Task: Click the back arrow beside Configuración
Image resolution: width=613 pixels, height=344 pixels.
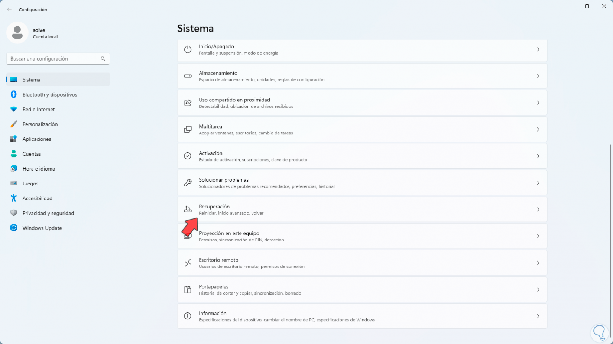Action: click(x=9, y=9)
